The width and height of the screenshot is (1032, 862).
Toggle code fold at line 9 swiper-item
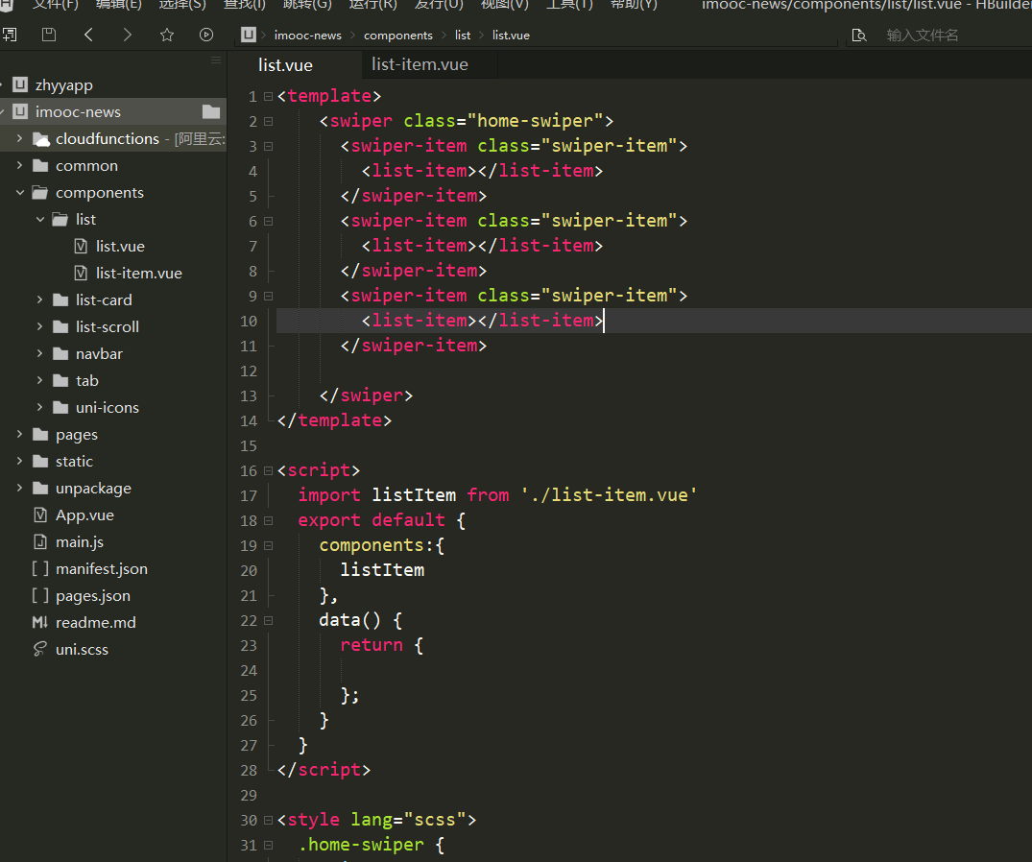click(269, 297)
